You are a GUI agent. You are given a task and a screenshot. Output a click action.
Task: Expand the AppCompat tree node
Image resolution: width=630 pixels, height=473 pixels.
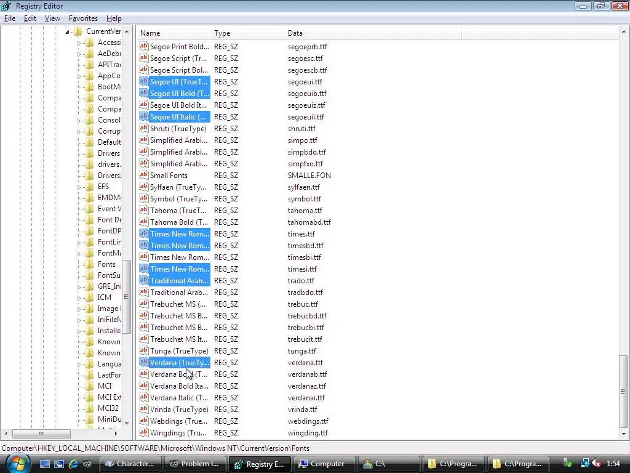click(79, 76)
